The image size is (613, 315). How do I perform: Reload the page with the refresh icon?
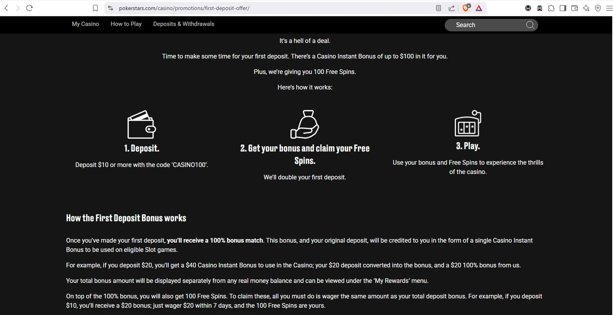pyautogui.click(x=29, y=8)
